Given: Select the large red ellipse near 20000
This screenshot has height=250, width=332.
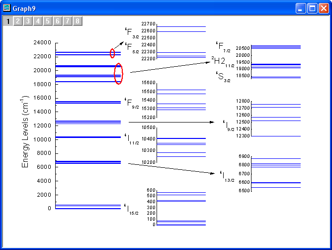Looking at the screenshot, I should point(118,74).
